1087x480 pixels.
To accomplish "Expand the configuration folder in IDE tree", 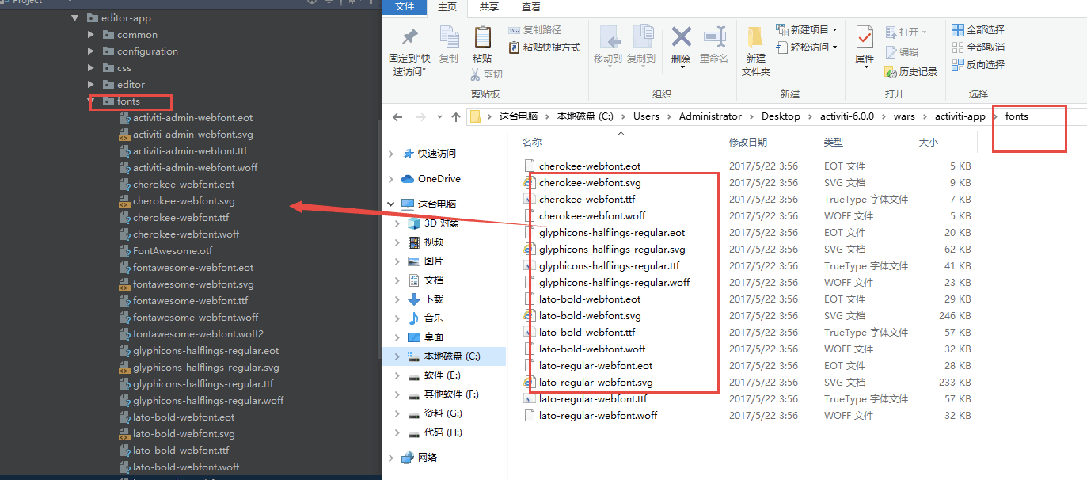I will 91,51.
